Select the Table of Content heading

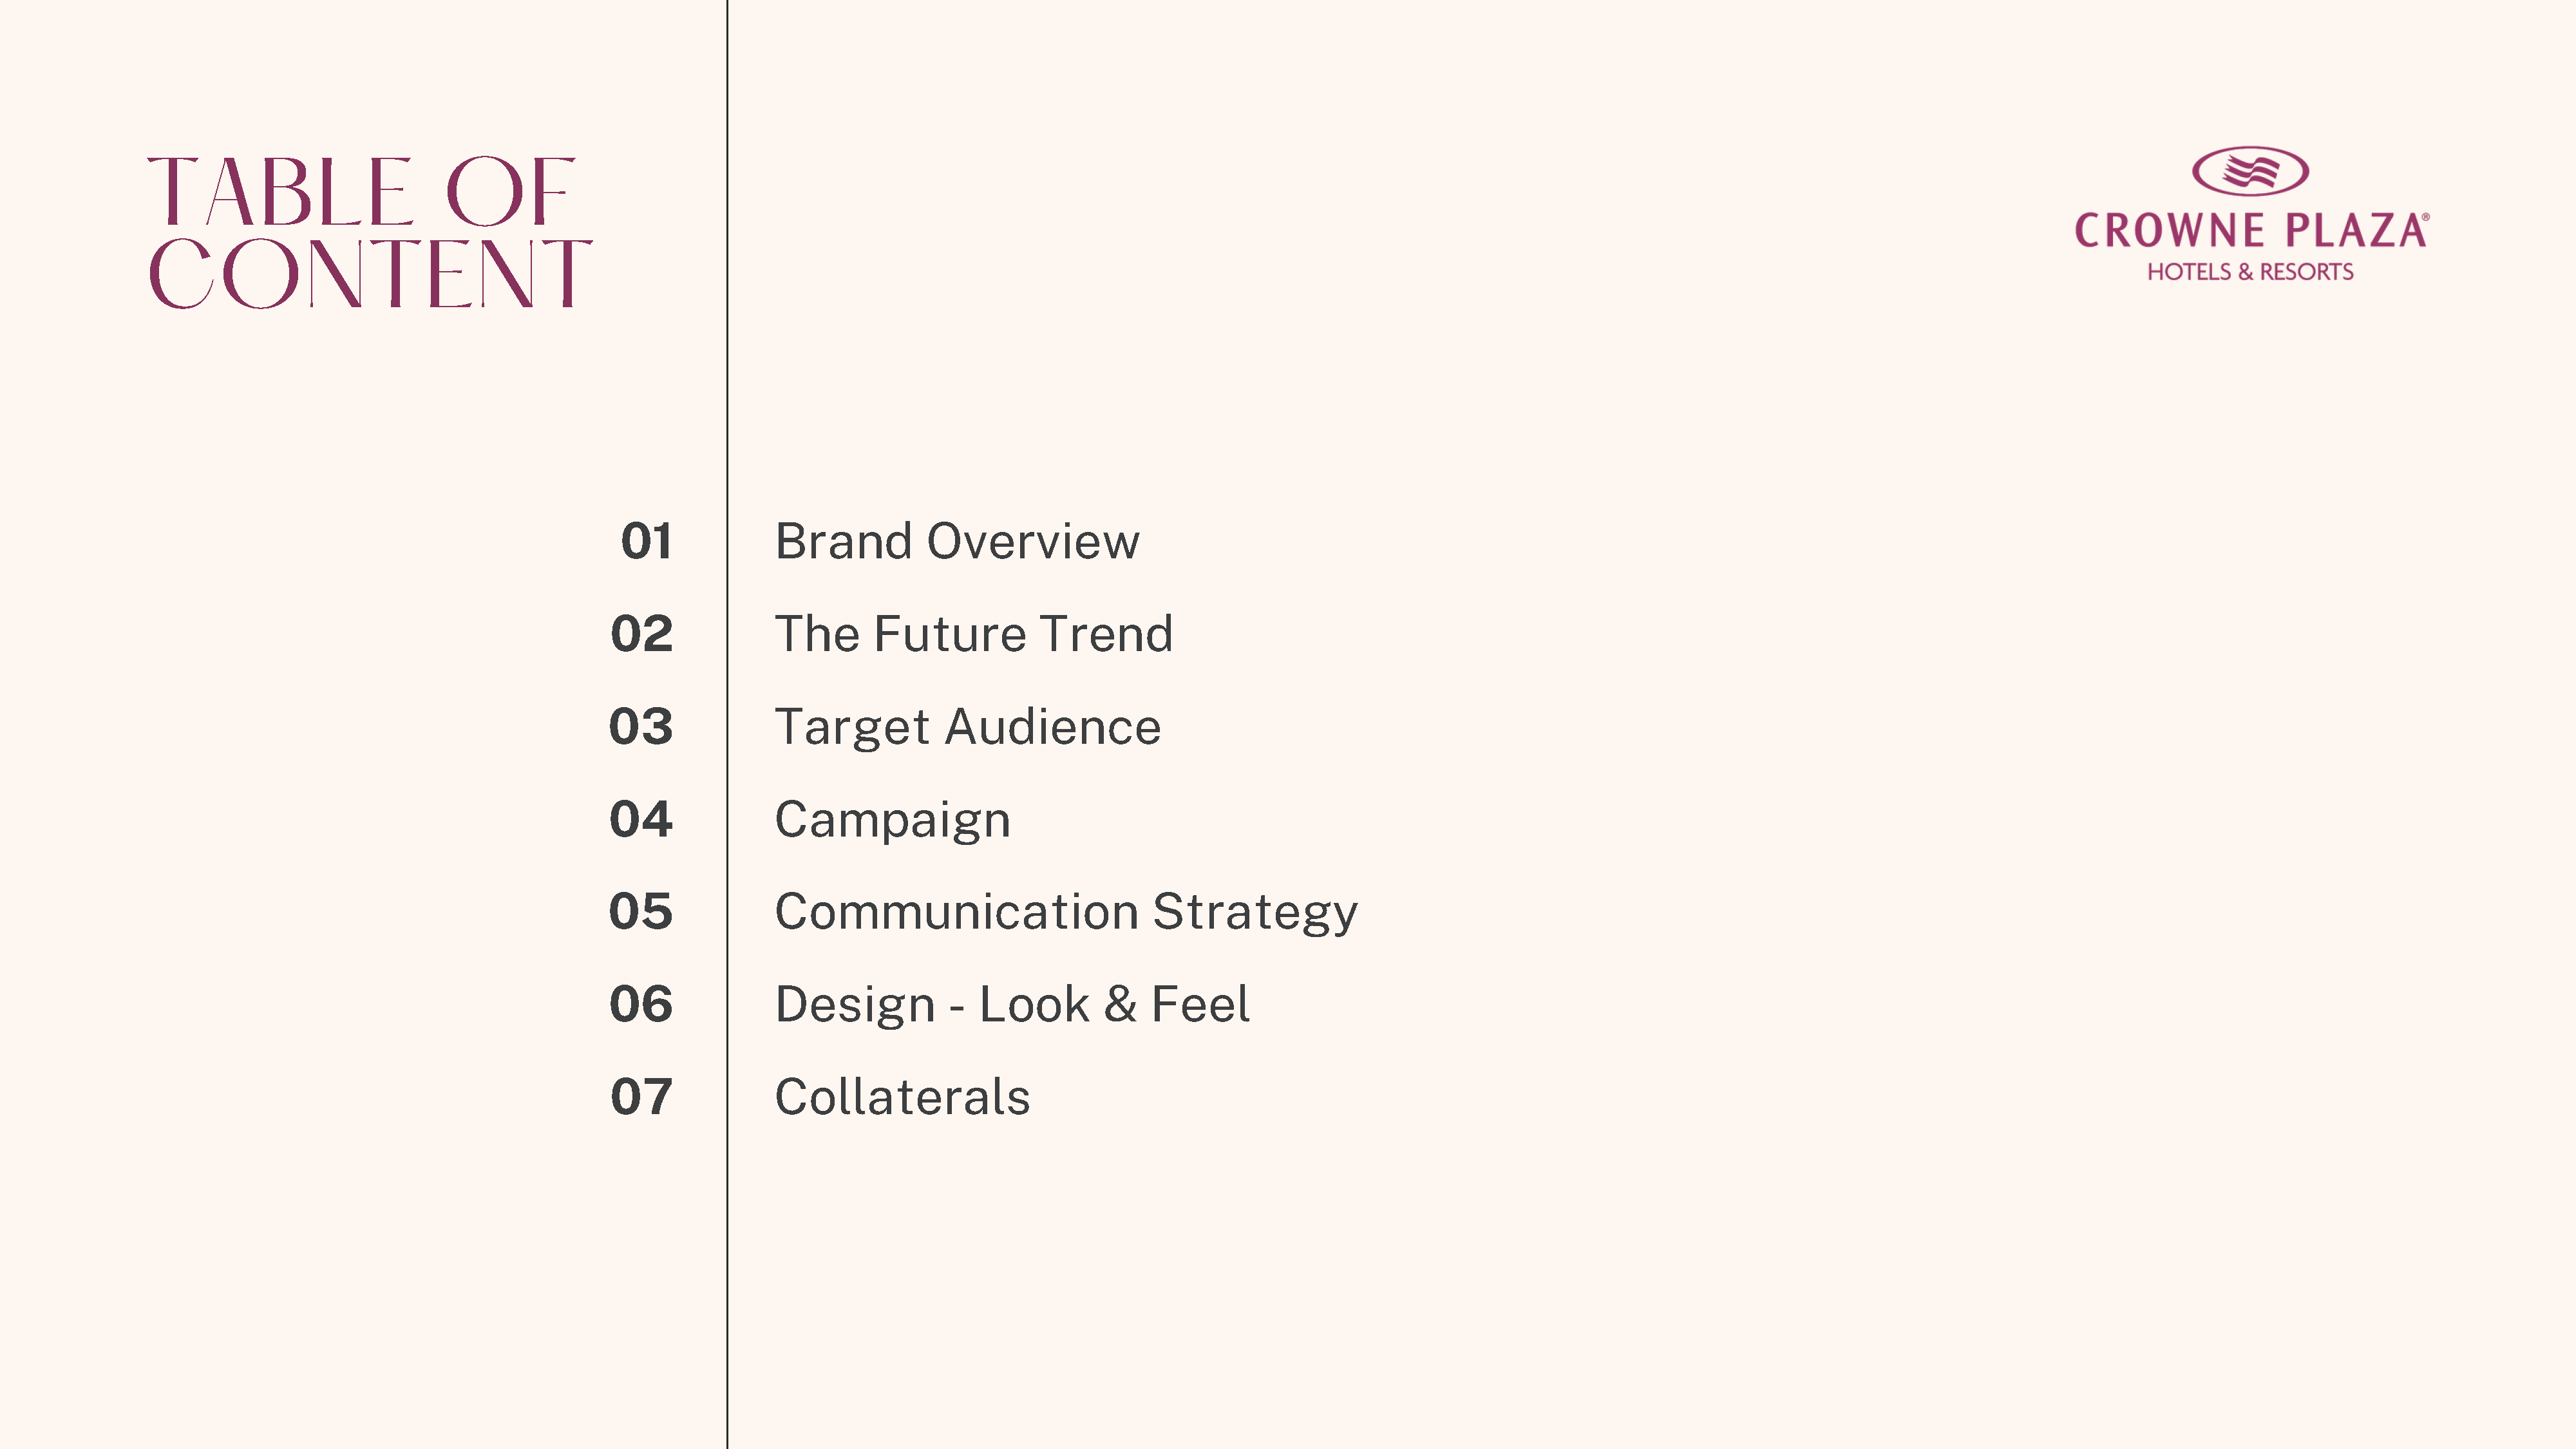[370, 232]
